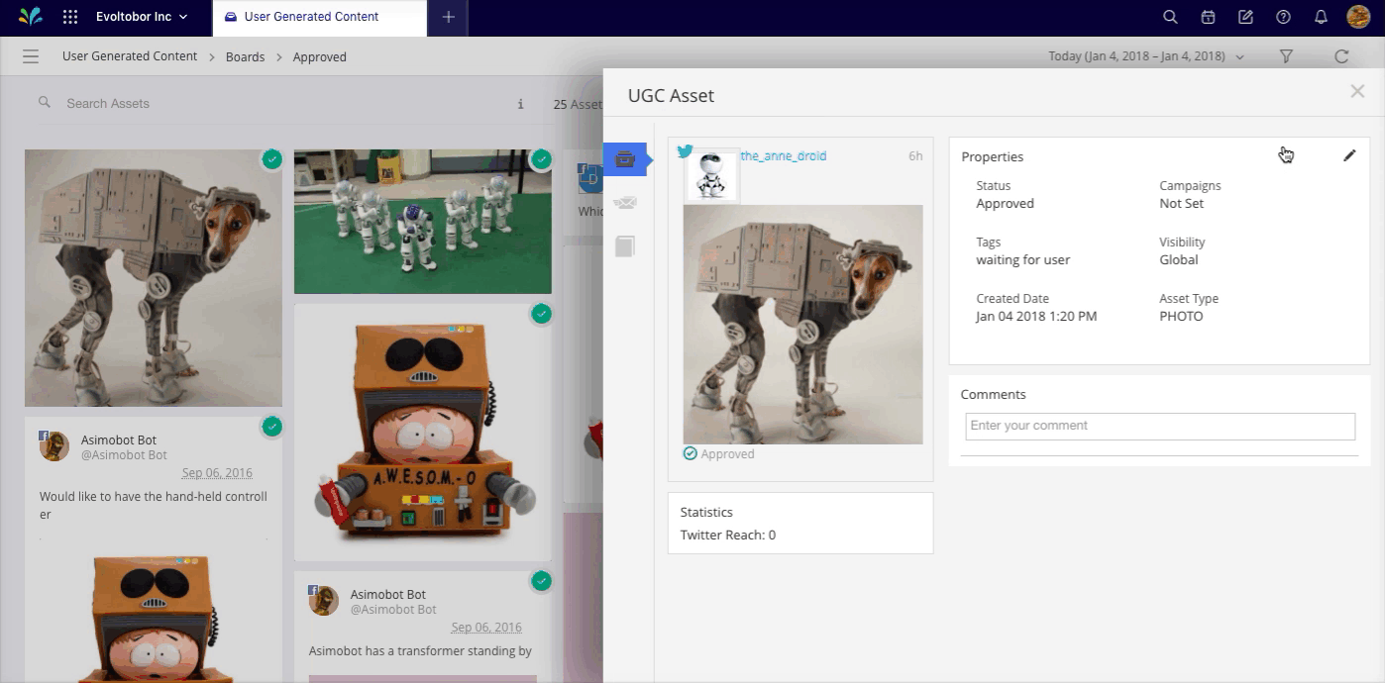Open the hamburger navigation menu
The height and width of the screenshot is (683, 1385).
tap(31, 56)
